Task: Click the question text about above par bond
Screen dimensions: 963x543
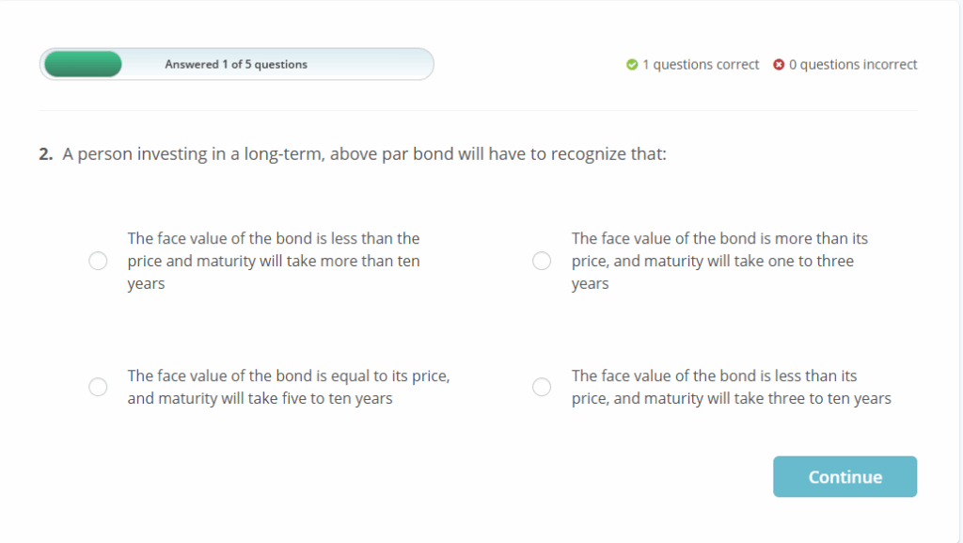Action: [364, 154]
